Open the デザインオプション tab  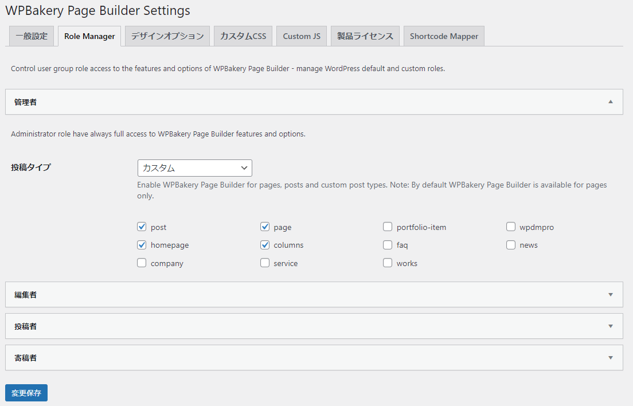click(167, 36)
